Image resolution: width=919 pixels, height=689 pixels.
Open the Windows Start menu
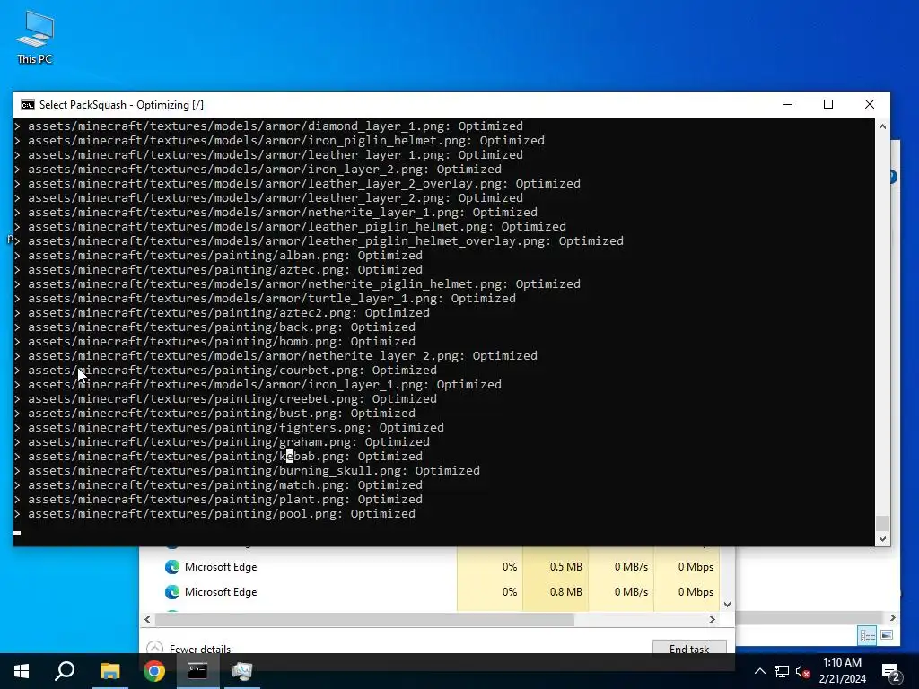coord(22,671)
